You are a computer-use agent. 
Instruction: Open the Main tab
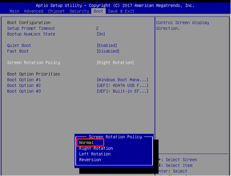[14, 11]
